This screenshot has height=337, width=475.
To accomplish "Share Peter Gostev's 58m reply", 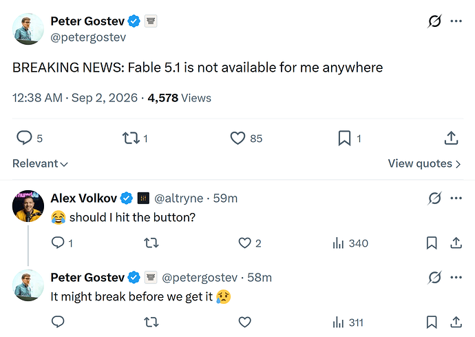I will pyautogui.click(x=456, y=322).
